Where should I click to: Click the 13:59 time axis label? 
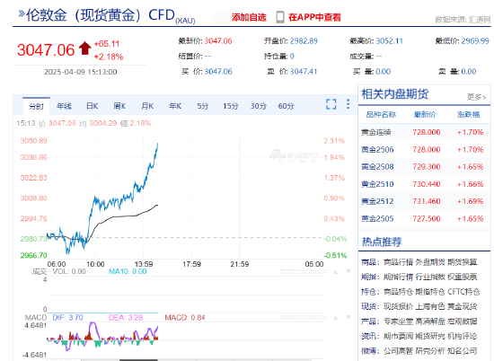(144, 264)
